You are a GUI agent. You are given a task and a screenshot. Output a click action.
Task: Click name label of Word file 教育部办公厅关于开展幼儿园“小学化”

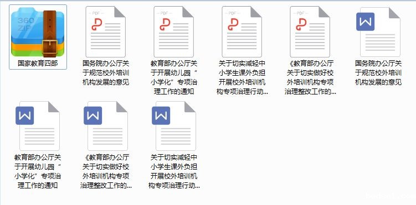38,171
